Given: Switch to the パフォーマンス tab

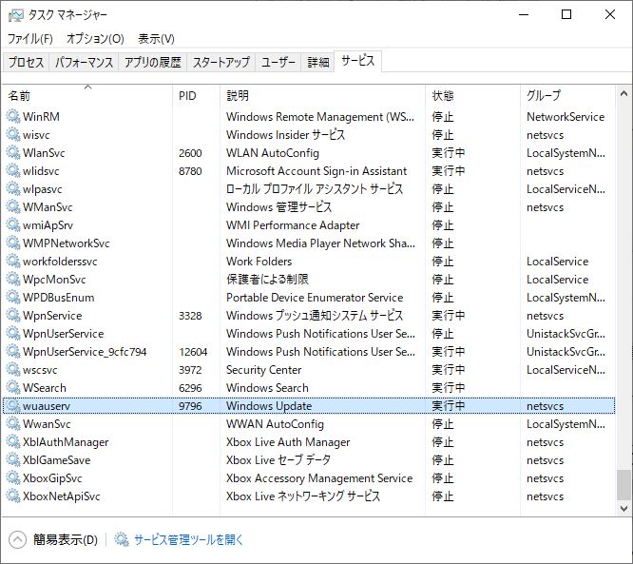Looking at the screenshot, I should click(x=84, y=62).
